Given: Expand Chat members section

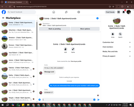Looking at the screenshot, I should click(117, 47).
